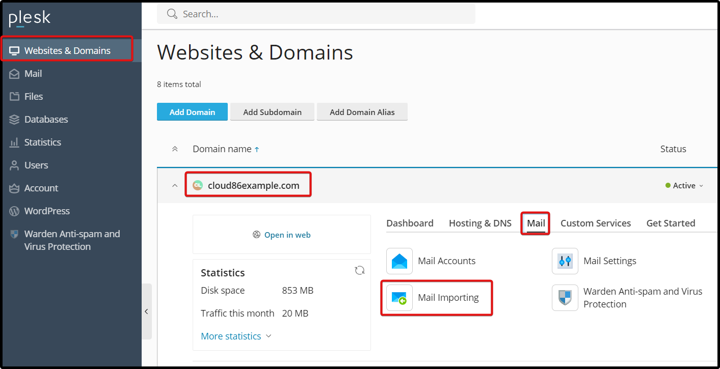Viewport: 720px width, 369px height.
Task: Click the globe icon beside Open in web
Action: click(x=256, y=235)
